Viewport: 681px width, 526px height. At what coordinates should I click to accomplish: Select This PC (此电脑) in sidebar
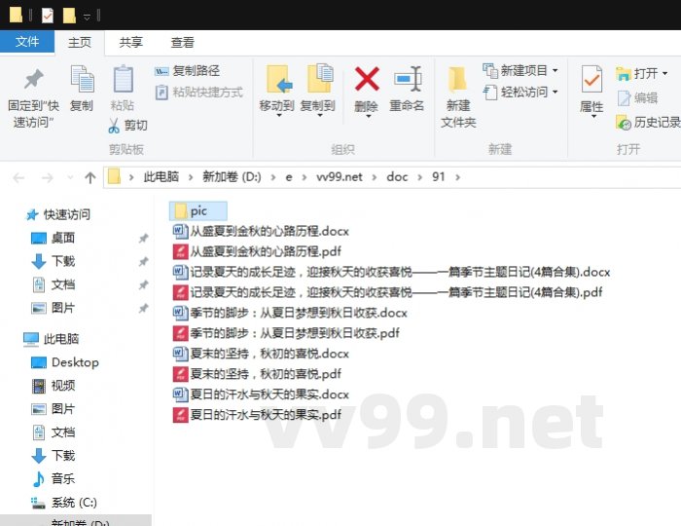coord(52,339)
